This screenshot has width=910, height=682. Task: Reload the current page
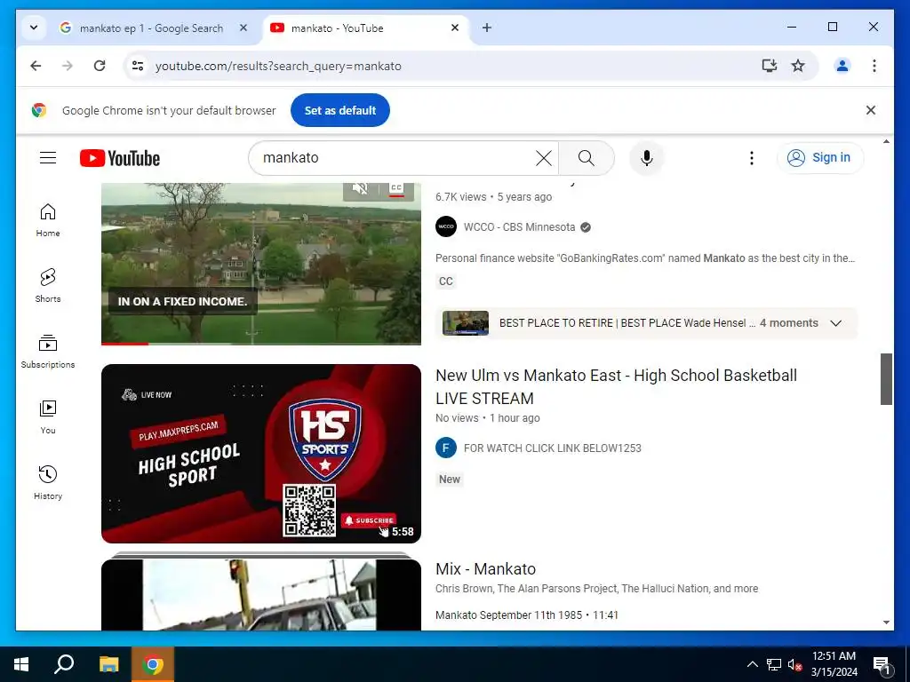100,66
